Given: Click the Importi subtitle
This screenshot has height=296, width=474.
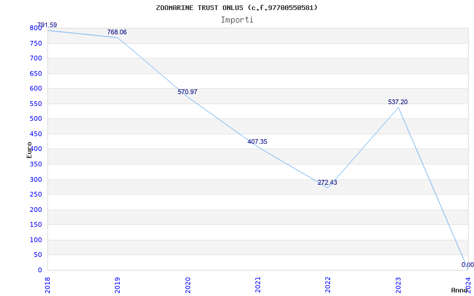Looking at the screenshot, I should 237,20.
